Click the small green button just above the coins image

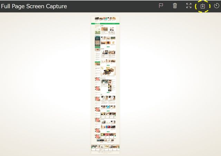pyautogui.click(x=108, y=65)
